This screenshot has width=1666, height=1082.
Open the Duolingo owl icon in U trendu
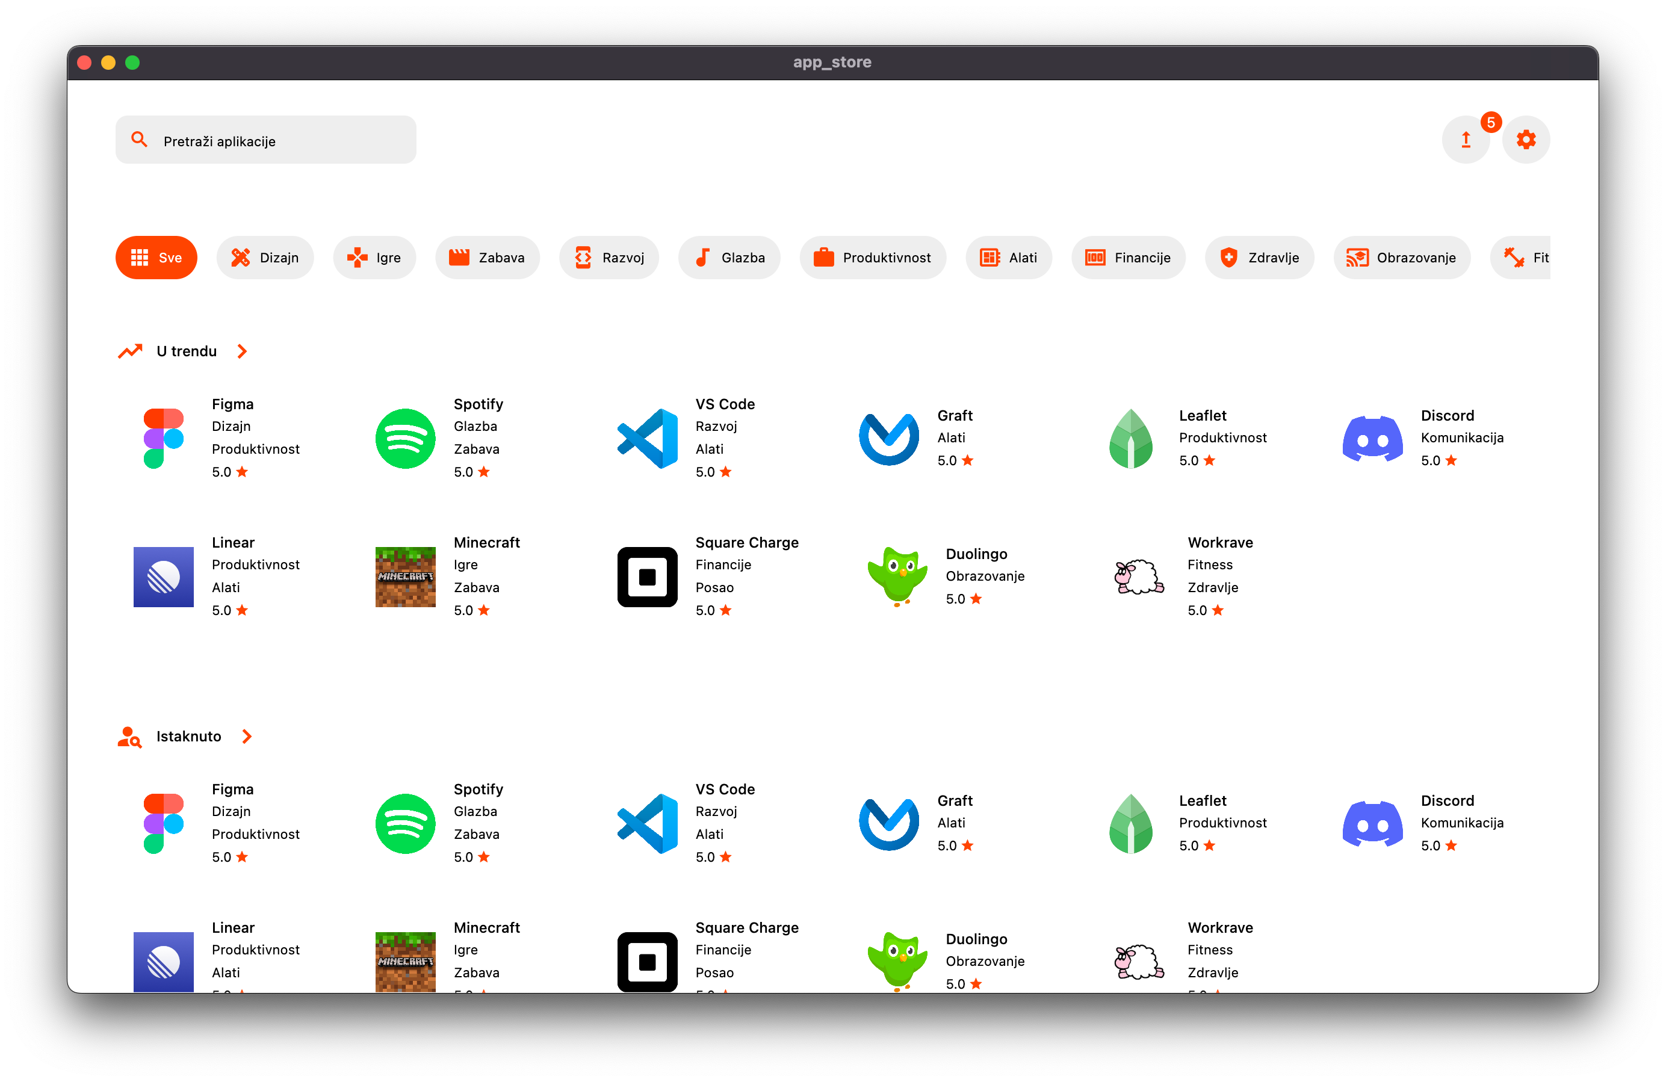pos(897,577)
